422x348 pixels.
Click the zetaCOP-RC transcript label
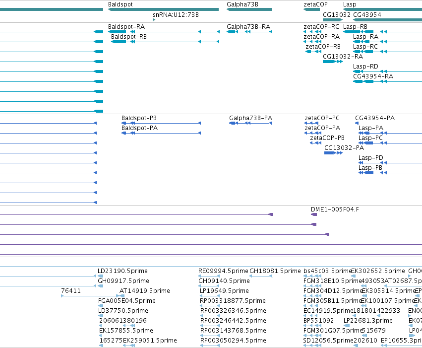pos(321,27)
